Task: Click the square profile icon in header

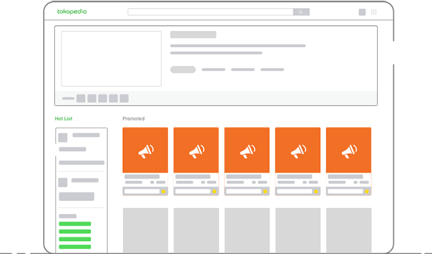Action: 362,12
